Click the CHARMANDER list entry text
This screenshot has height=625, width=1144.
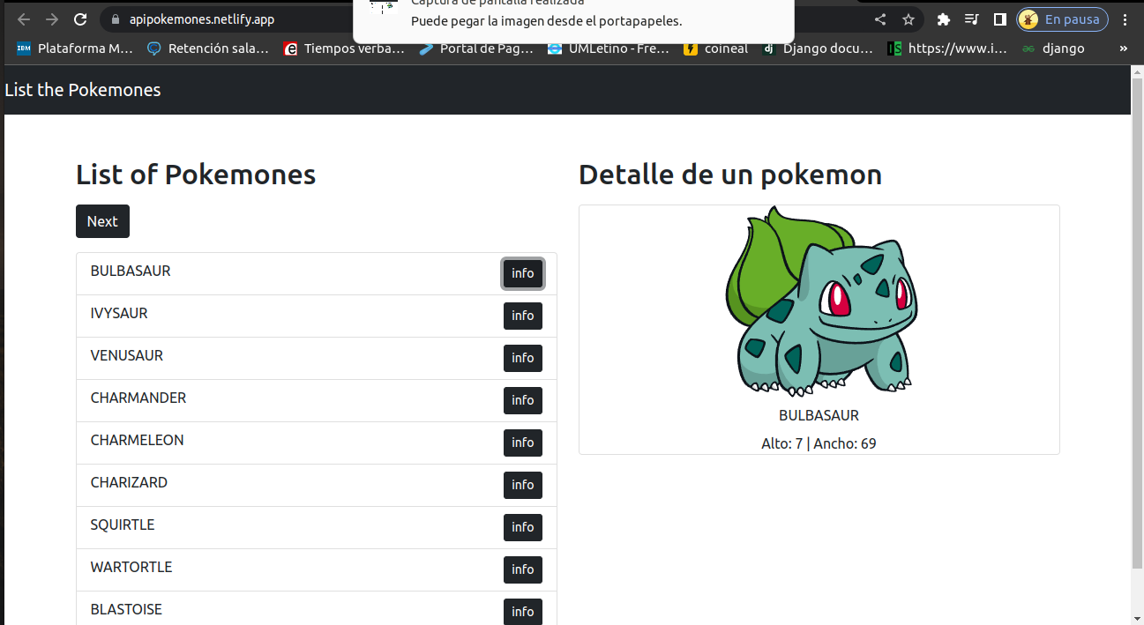coord(138,398)
